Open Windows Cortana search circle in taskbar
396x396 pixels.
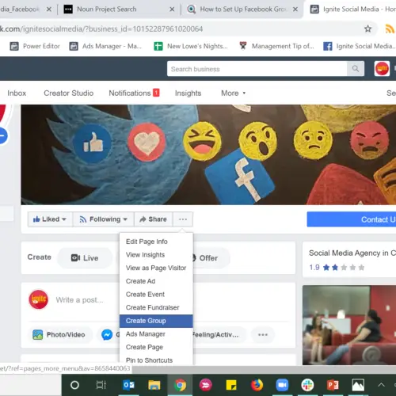tap(74, 385)
